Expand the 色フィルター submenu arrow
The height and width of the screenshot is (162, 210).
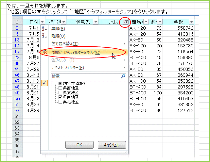[x=125, y=60]
